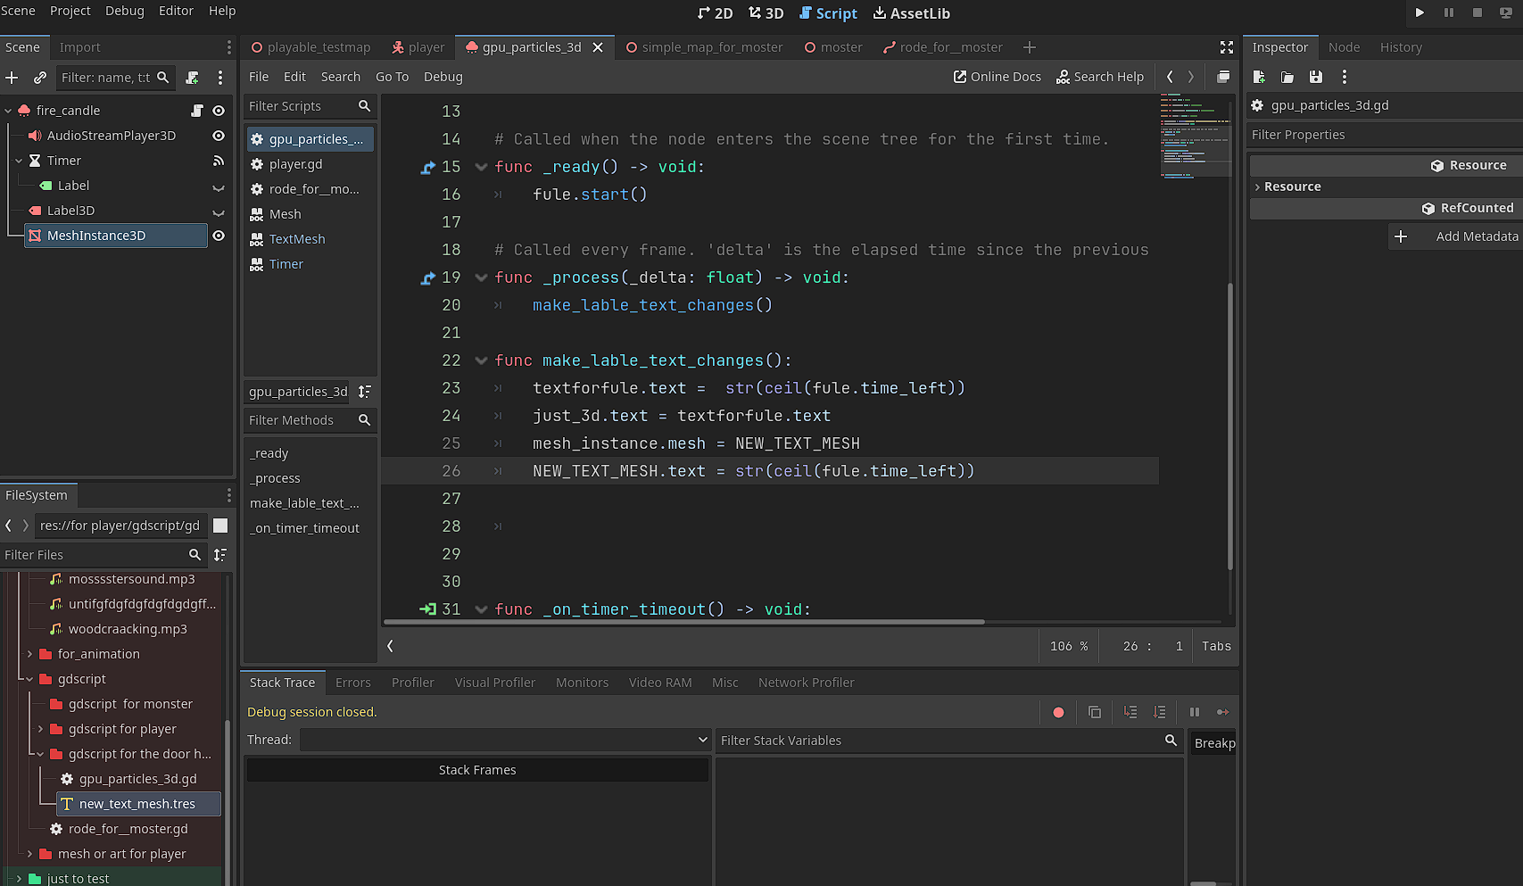Open Online Docs link
Image resolution: width=1523 pixels, height=886 pixels.
(x=997, y=77)
